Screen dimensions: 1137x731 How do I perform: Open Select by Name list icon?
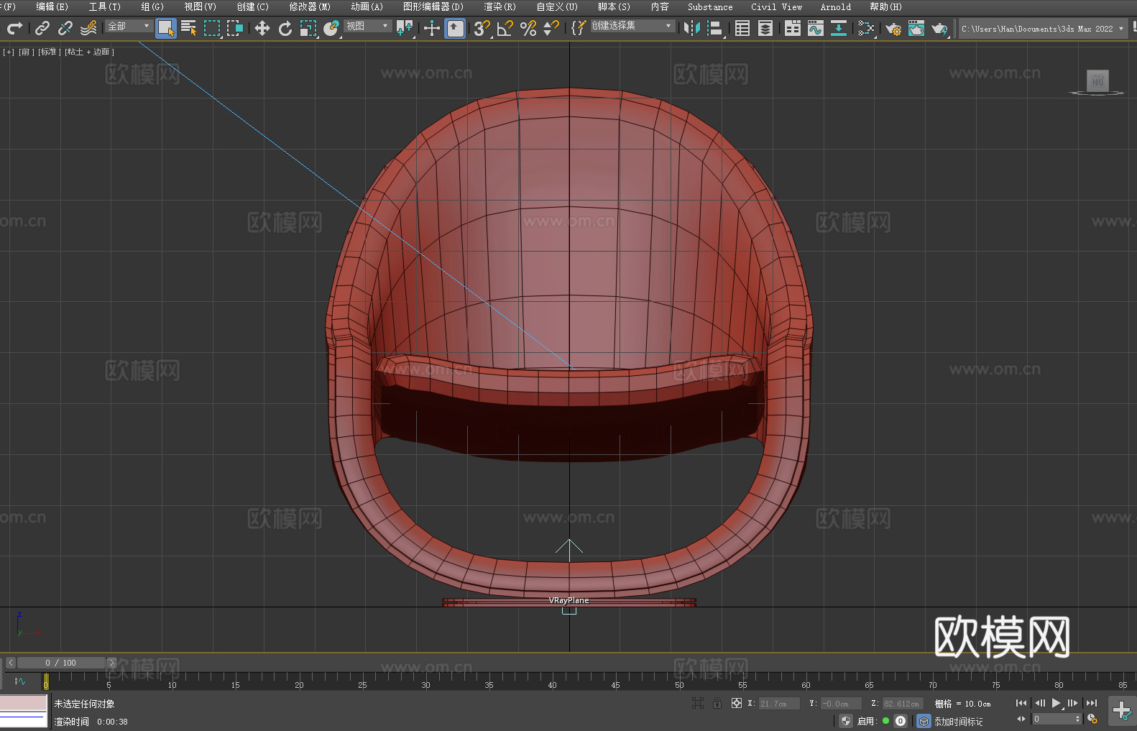coord(189,28)
